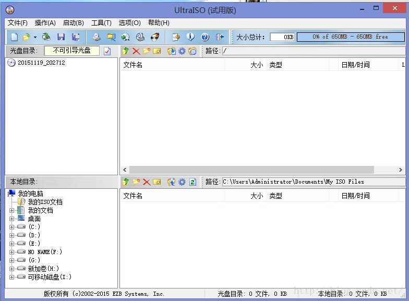Image resolution: width=409 pixels, height=301 pixels.
Task: Click the Convert image format icon
Action: [126, 37]
